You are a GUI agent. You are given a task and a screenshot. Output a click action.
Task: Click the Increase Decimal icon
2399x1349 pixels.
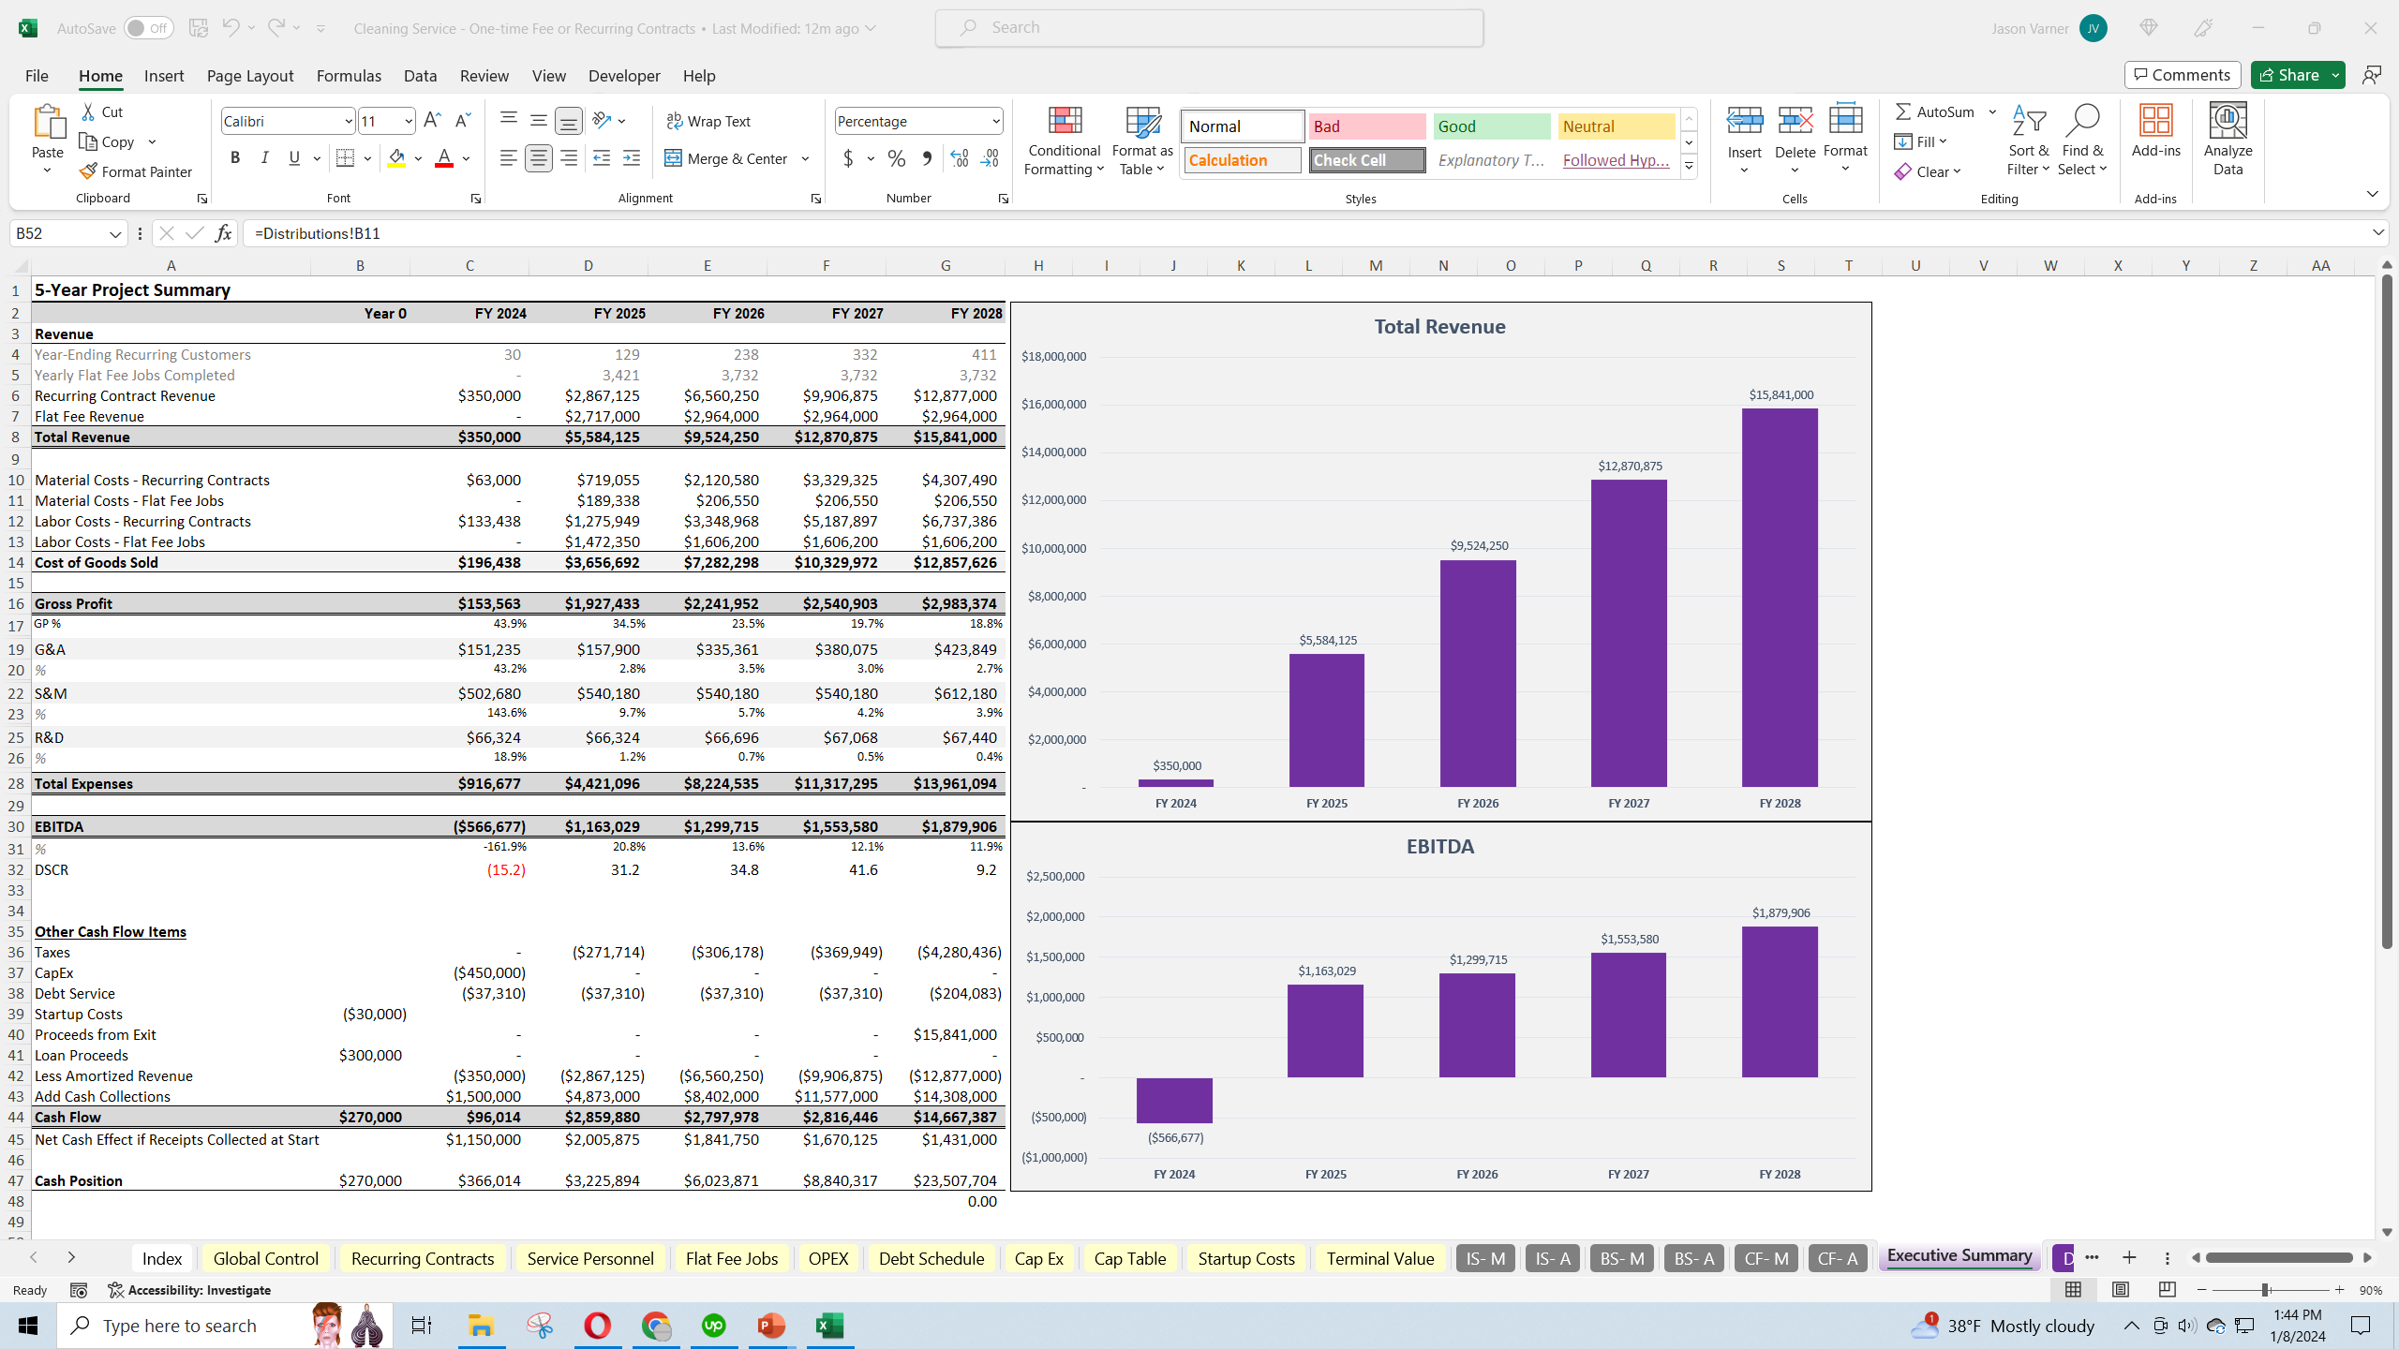(x=957, y=158)
